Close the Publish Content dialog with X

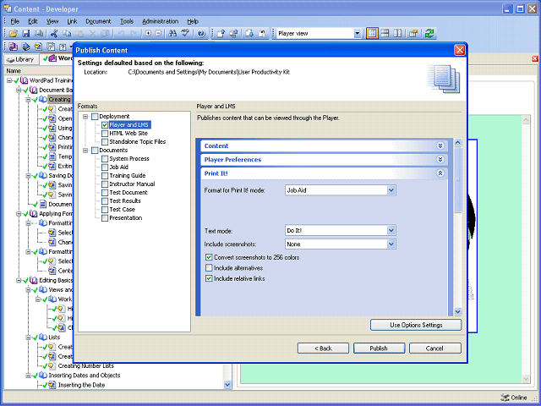(459, 50)
